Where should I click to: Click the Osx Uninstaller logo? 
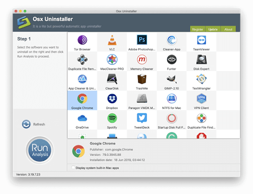[x=24, y=22]
